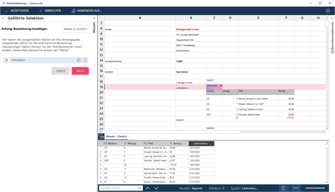Open the Weiter zu Schritt dropdown
335x192 pixels.
click(76, 29)
